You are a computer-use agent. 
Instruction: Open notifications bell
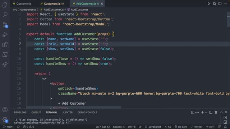[x=225, y=126]
